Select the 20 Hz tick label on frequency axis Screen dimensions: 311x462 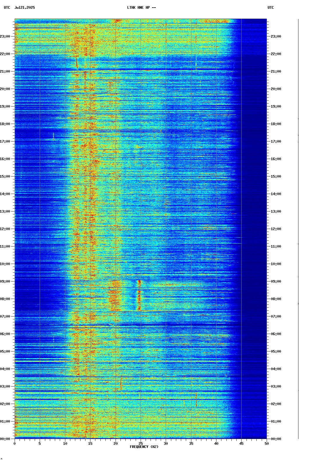(116, 444)
